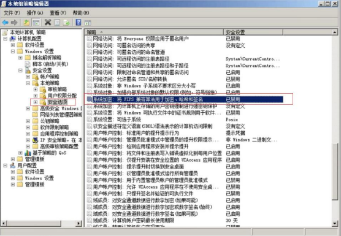Click the blue Help question mark icon
341x236 pixels.
click(79, 23)
